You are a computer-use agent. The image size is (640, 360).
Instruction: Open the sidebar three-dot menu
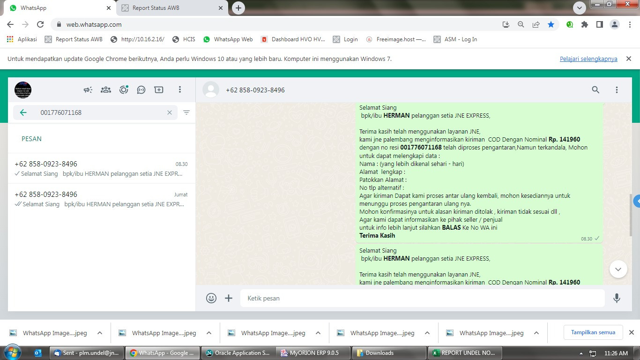[180, 90]
